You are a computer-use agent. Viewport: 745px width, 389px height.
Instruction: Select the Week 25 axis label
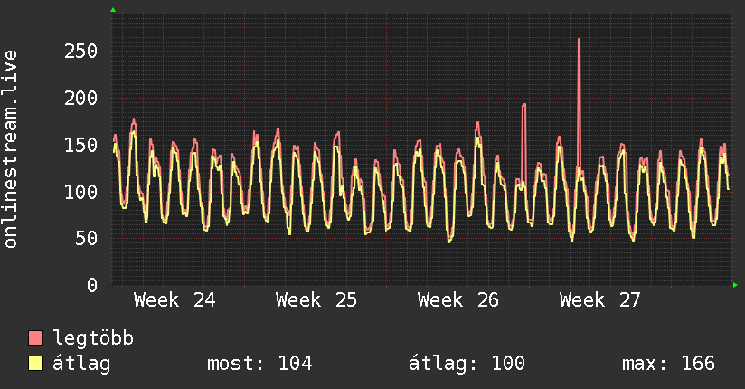point(316,300)
